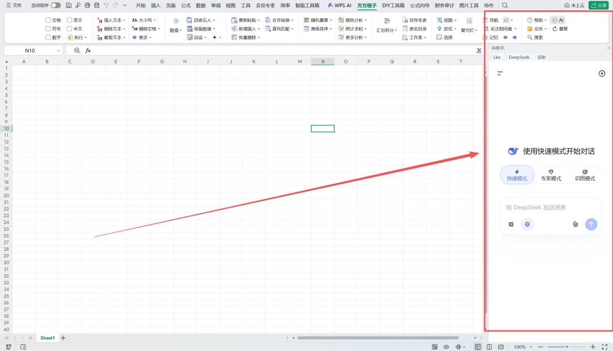Click the undo arrow icon
613x351 pixels.
click(106, 6)
